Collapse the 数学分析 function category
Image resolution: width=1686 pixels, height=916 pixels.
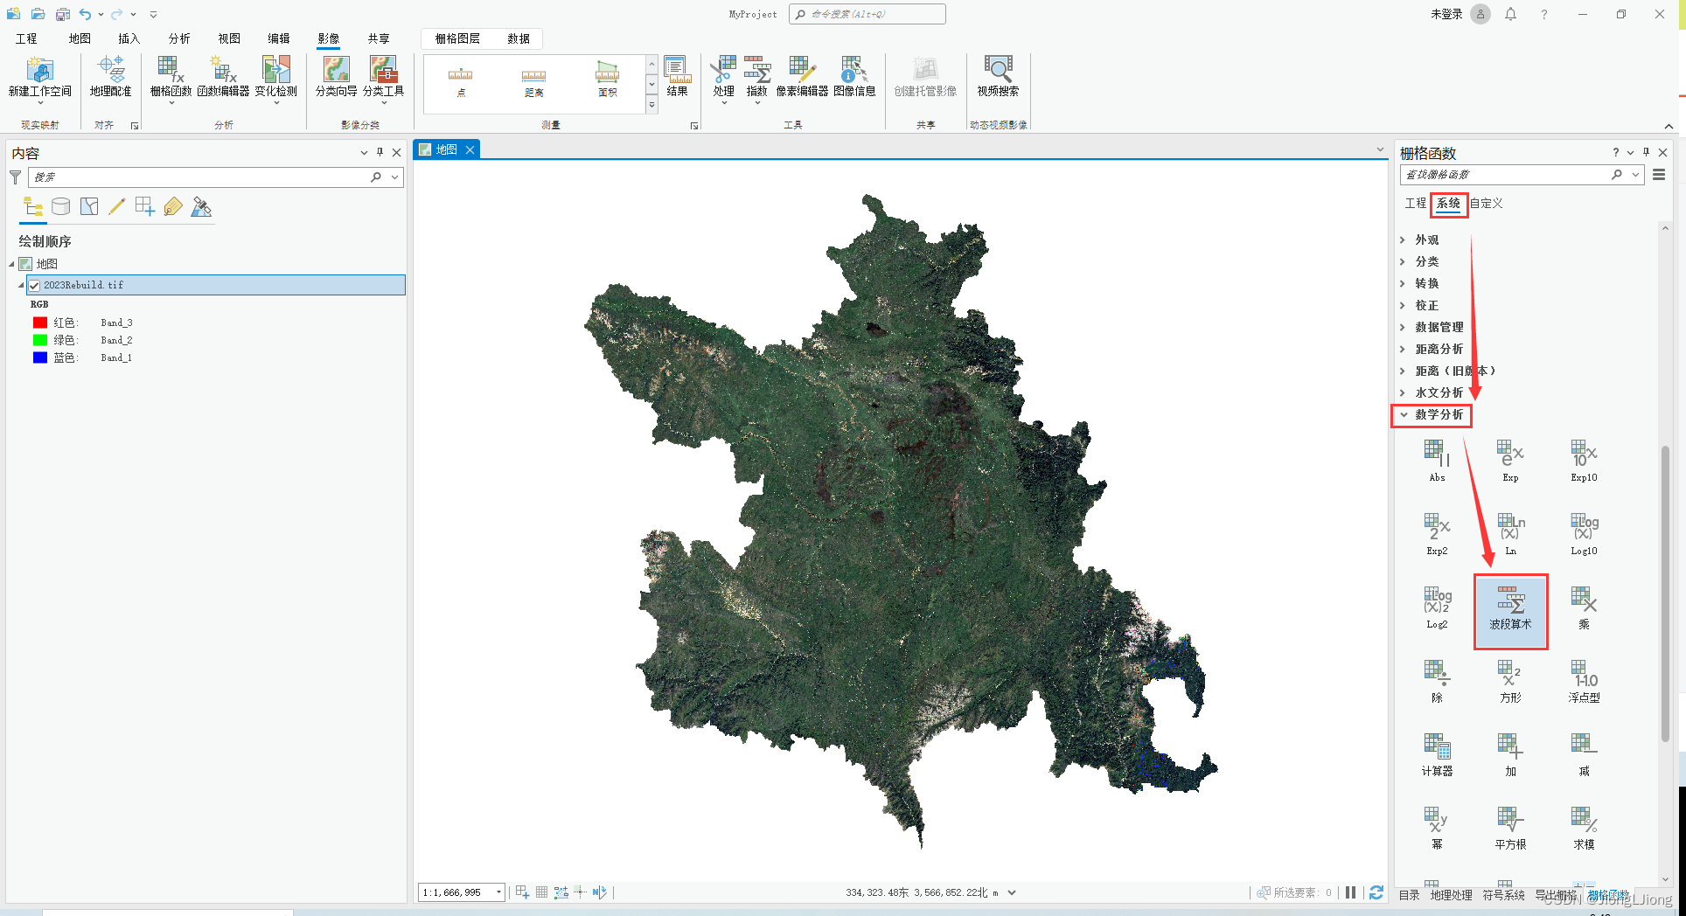point(1404,414)
